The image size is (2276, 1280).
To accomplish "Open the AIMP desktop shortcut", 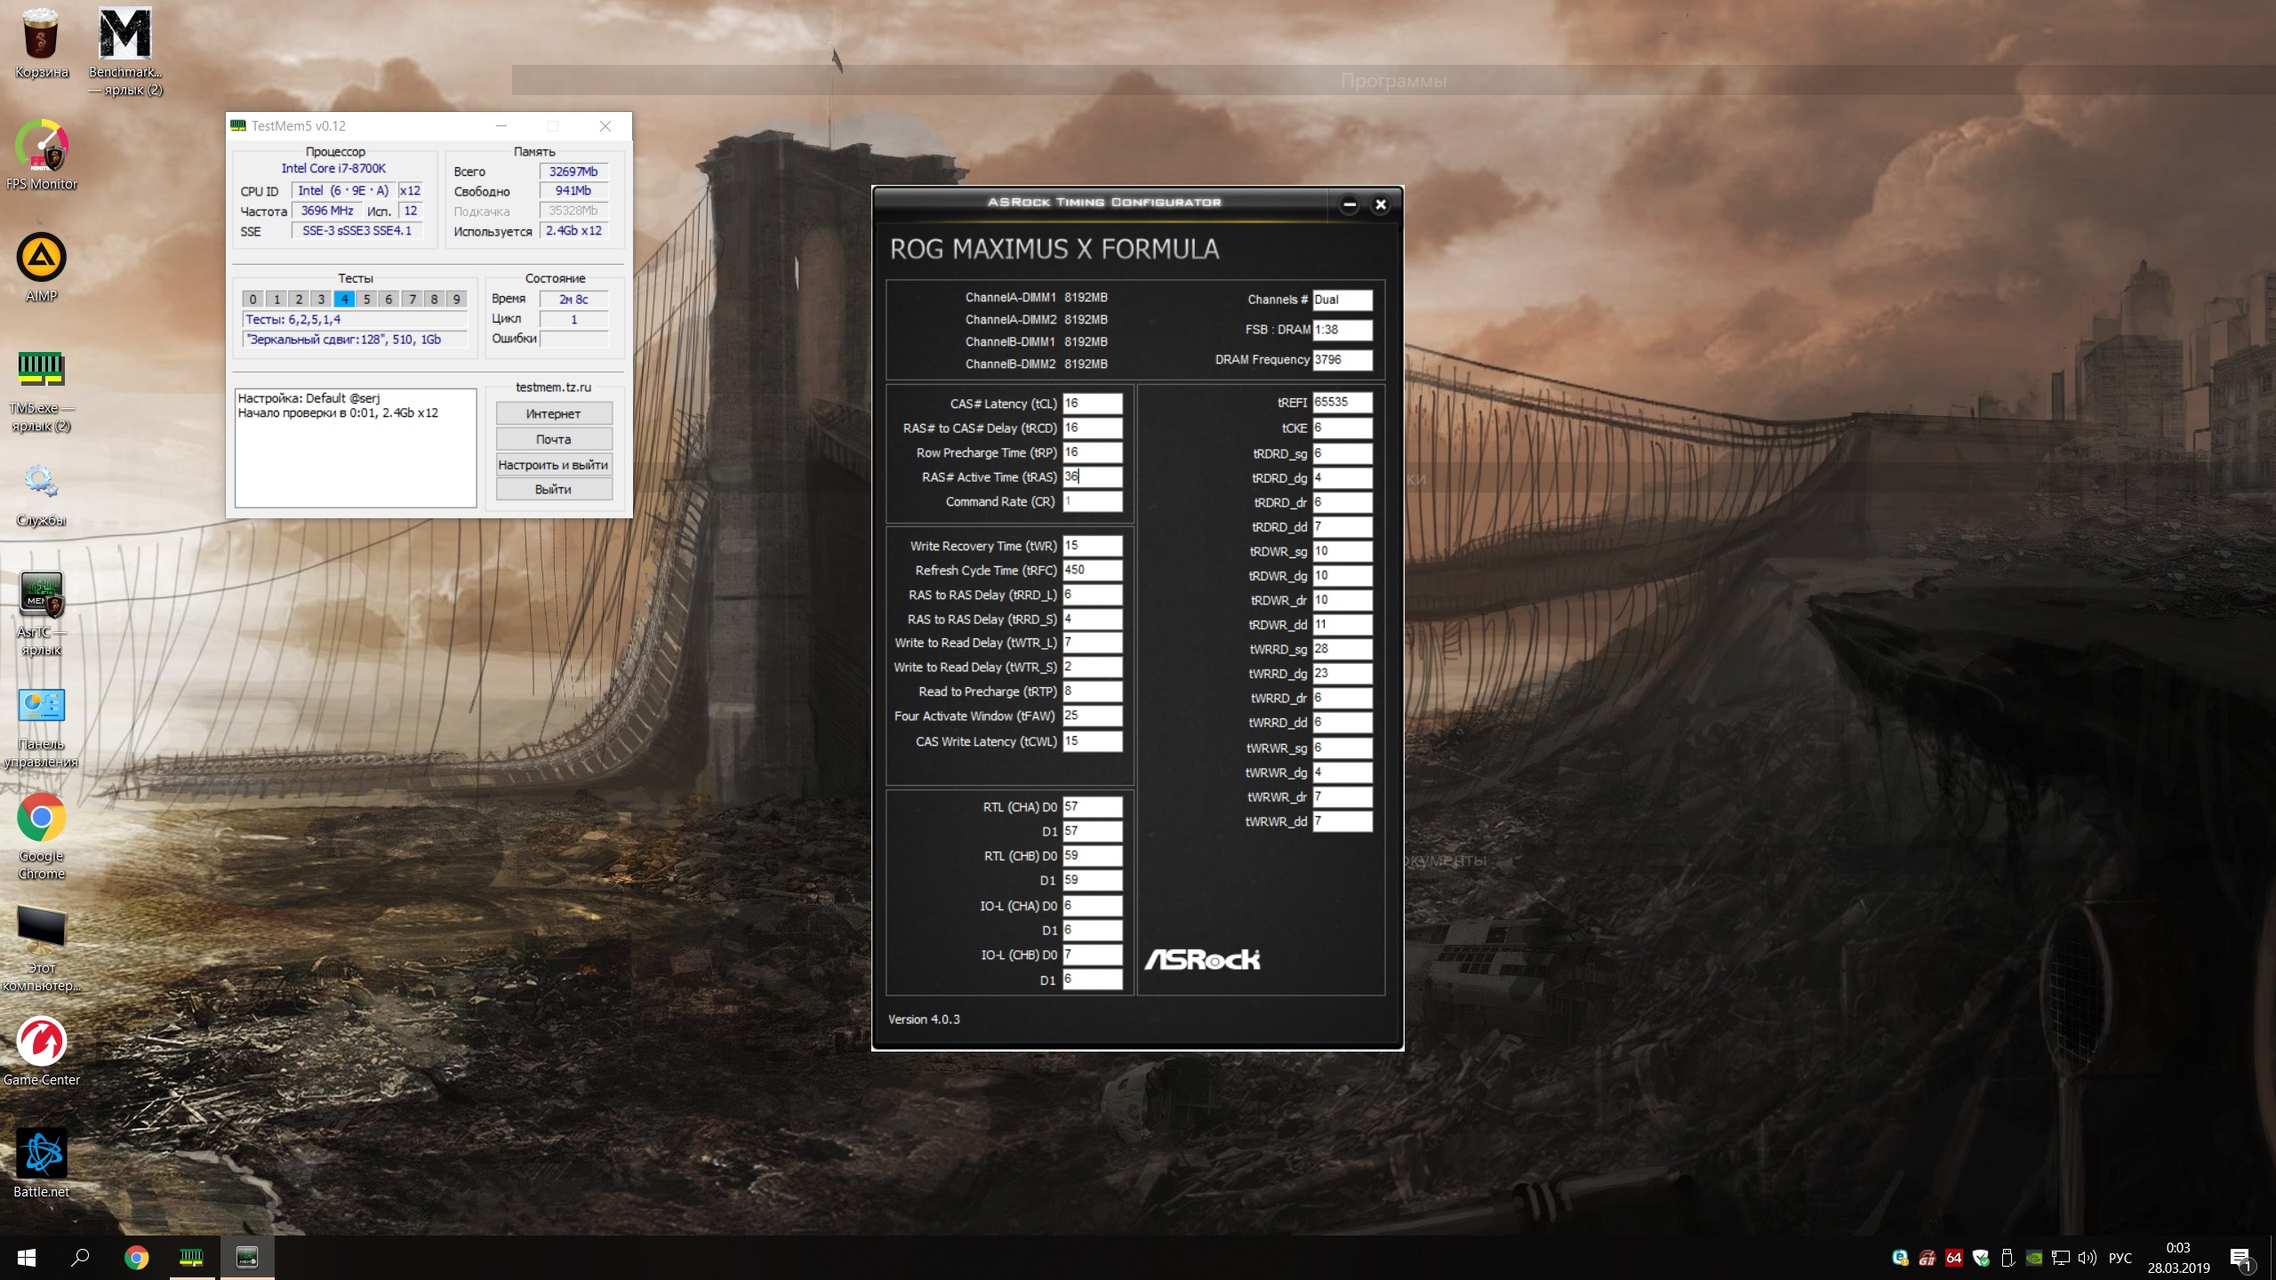I will tap(42, 259).
